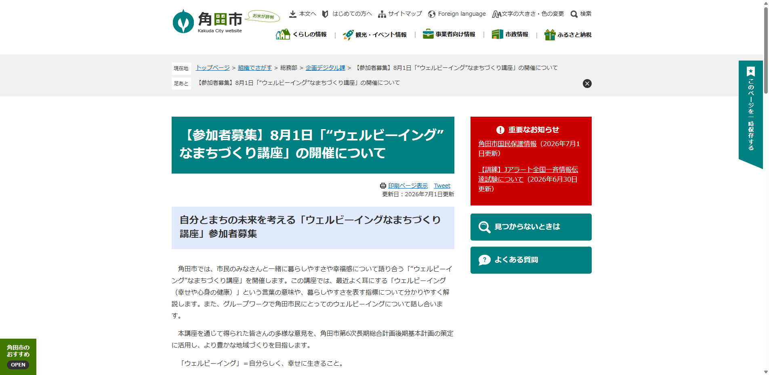Click the 足あと history label

(x=181, y=83)
